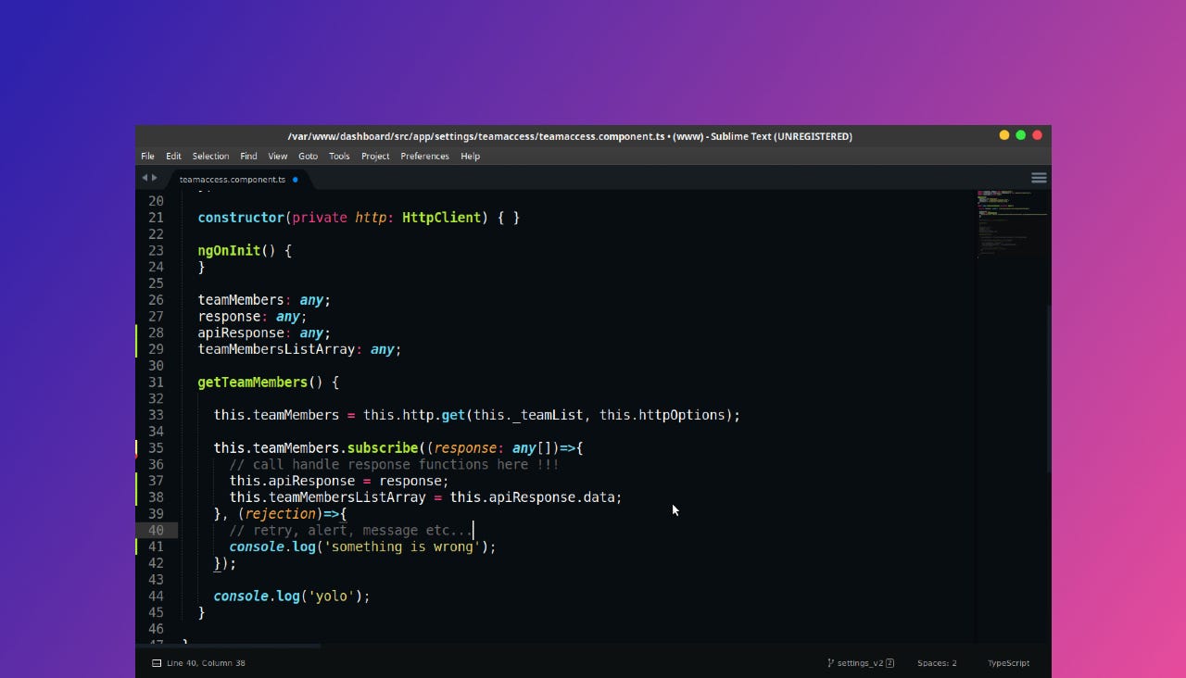Click the string 'something is wrong'
This screenshot has height=678, width=1186.
click(x=402, y=547)
